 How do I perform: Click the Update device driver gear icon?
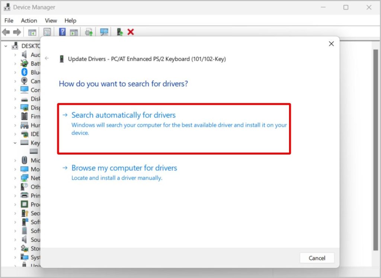[x=89, y=32]
